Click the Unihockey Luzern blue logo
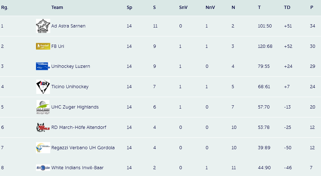The image size is (321, 176). click(43, 66)
